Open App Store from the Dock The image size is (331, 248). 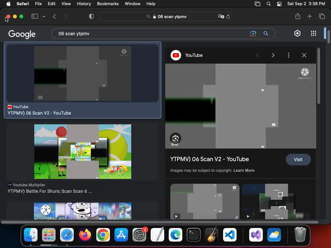(x=121, y=235)
